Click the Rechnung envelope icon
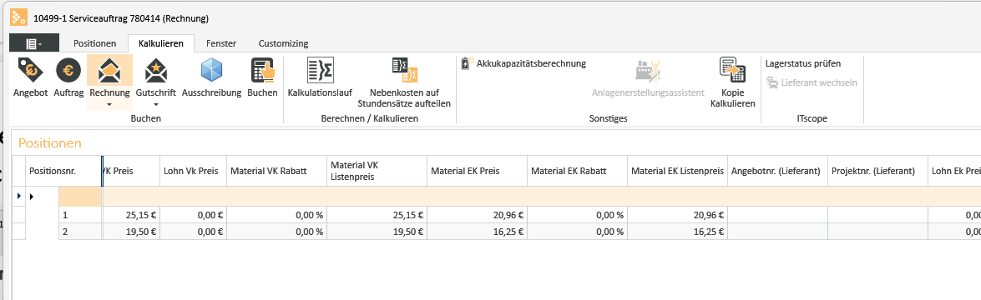The height and width of the screenshot is (300, 981). (109, 71)
